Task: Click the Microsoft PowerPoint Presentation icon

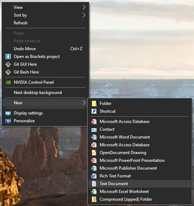Action: [x=94, y=161]
